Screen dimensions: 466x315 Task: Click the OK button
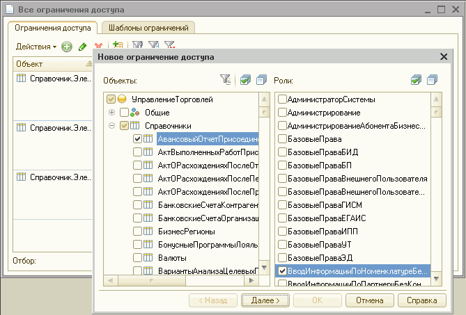(318, 300)
